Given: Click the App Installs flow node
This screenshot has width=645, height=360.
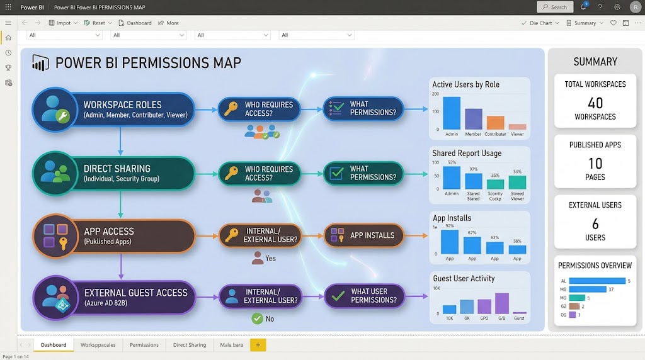Looking at the screenshot, I should [x=363, y=235].
